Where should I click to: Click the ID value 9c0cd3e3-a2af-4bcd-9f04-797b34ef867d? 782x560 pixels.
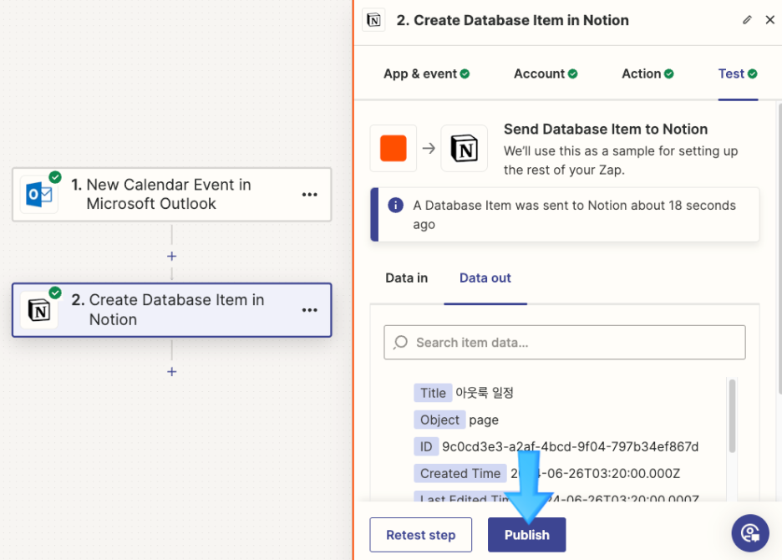(x=570, y=446)
